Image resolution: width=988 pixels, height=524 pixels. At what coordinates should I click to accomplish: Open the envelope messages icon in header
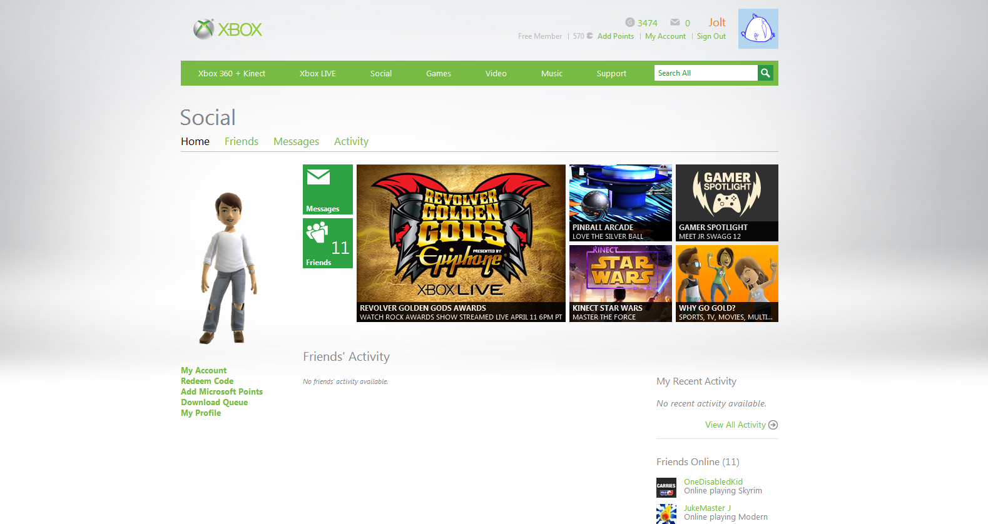click(x=675, y=23)
